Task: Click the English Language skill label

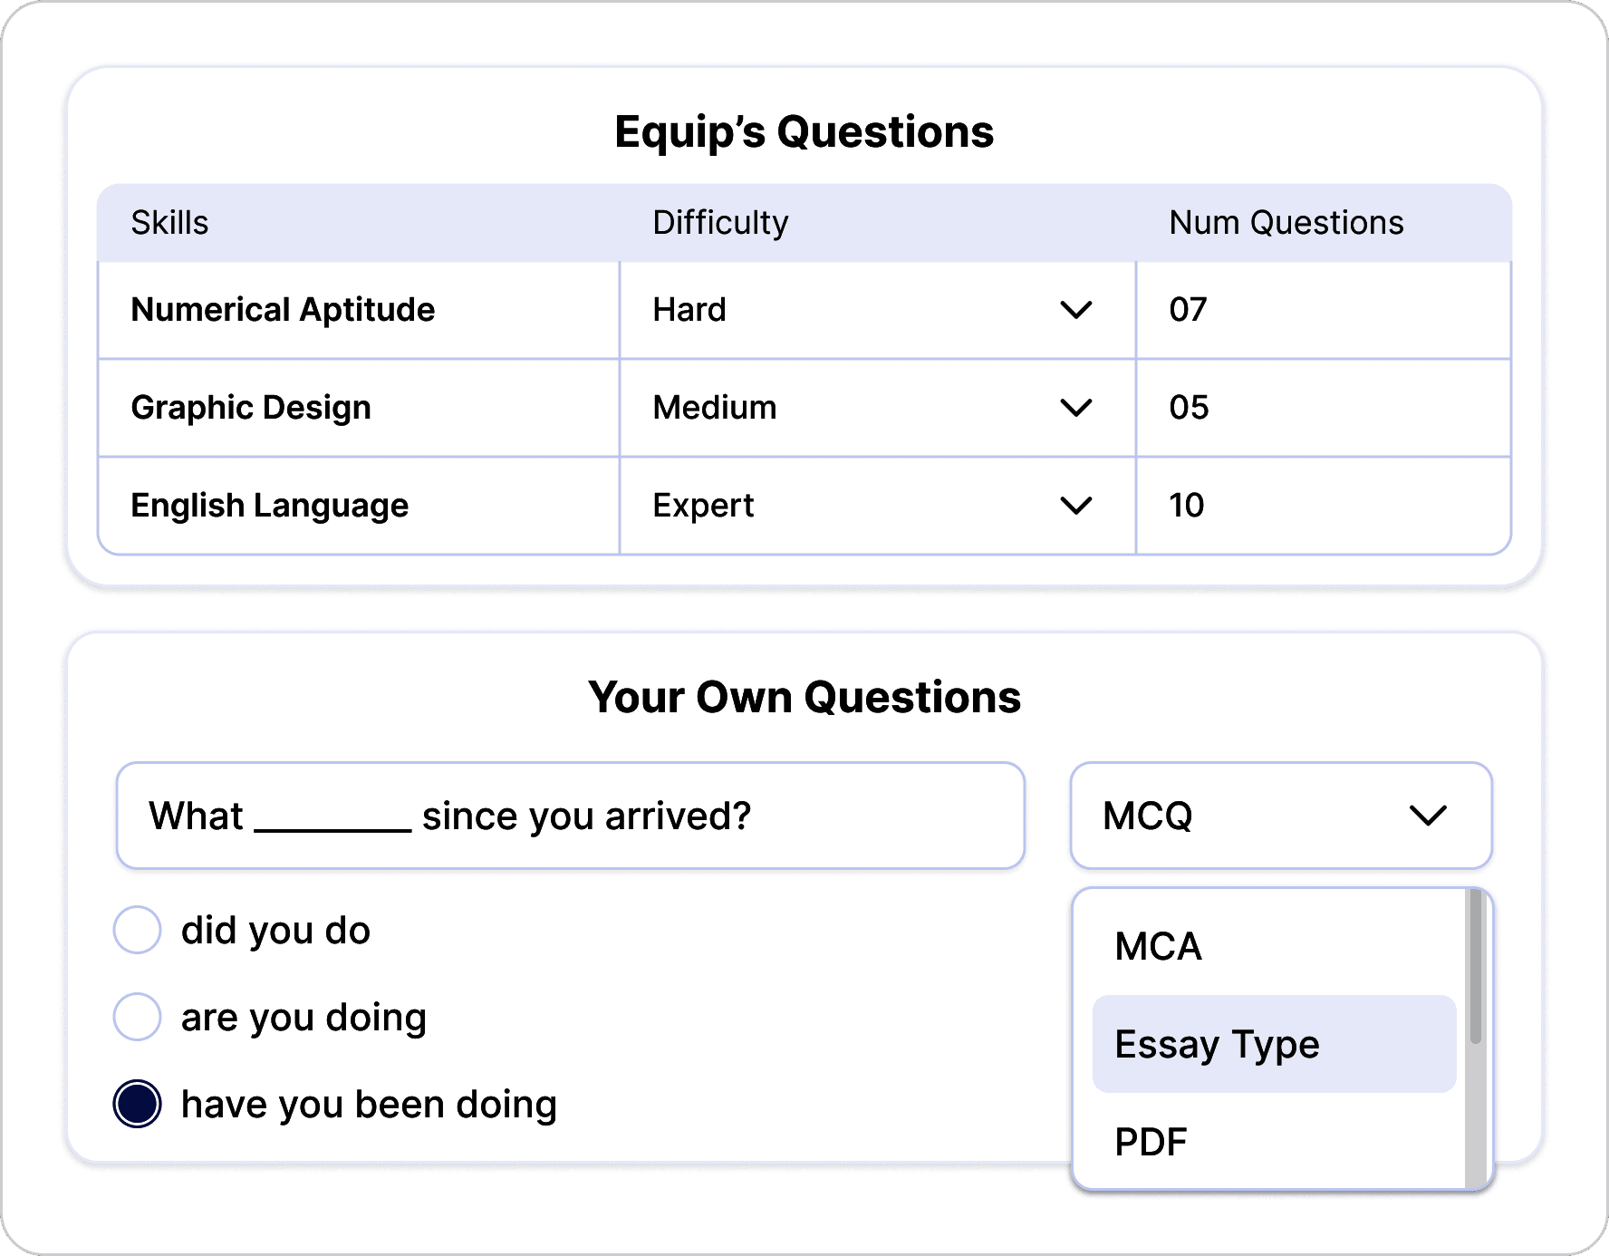Action: [x=269, y=505]
